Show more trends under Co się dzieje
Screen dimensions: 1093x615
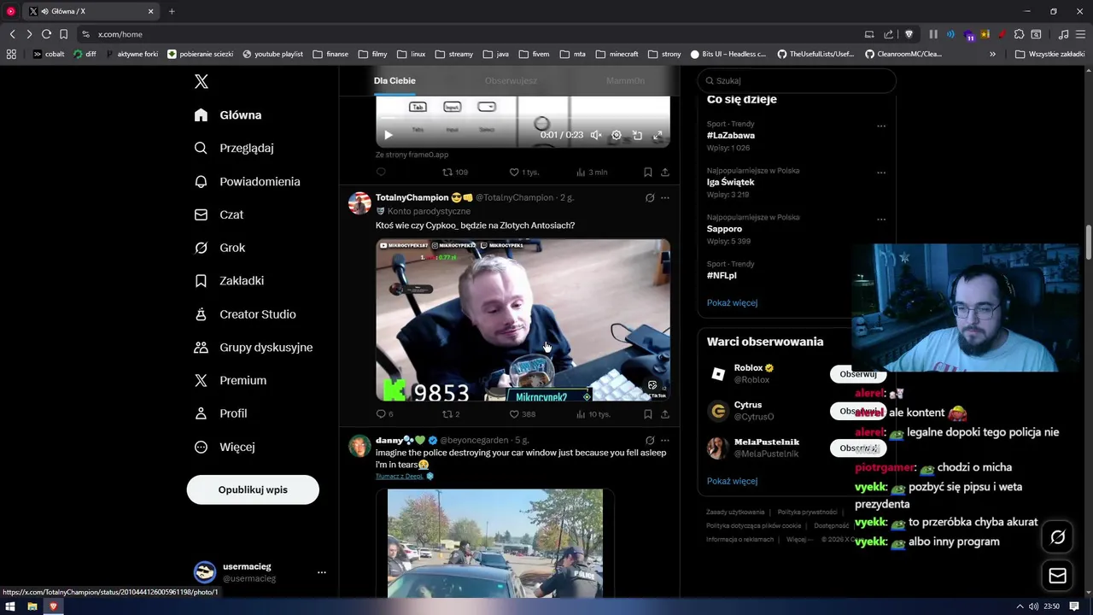click(x=732, y=303)
